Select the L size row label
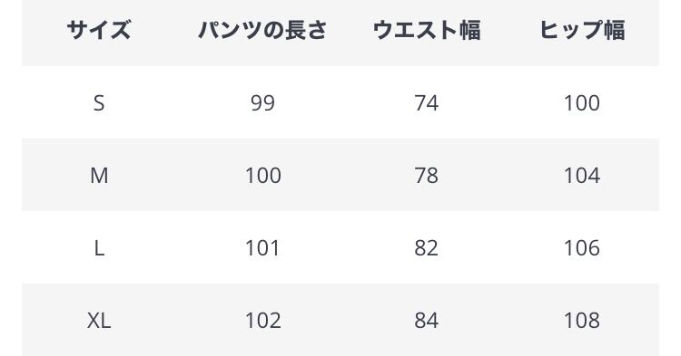The height and width of the screenshot is (356, 681). [x=99, y=248]
